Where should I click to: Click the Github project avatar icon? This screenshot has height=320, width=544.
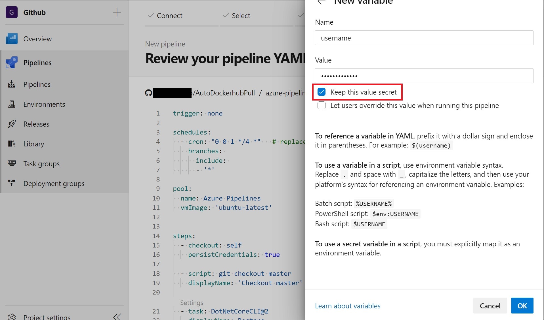(12, 12)
